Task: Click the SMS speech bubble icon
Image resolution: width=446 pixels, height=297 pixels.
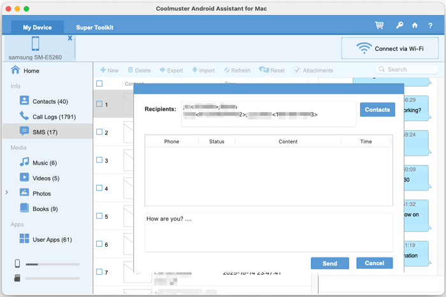Action: coord(24,131)
